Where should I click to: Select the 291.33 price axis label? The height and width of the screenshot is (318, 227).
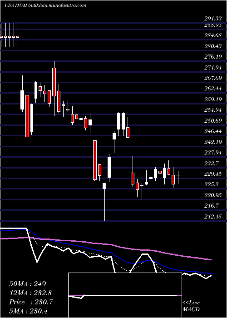212,19
